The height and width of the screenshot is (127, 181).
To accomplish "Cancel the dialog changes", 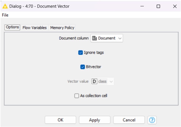I will click(129, 120).
